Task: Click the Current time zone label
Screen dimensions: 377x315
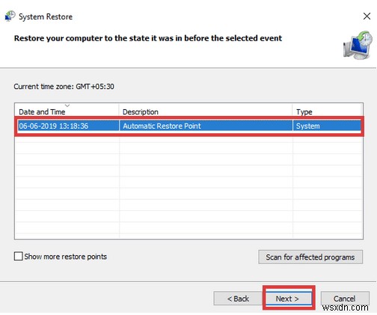Action: 64,87
